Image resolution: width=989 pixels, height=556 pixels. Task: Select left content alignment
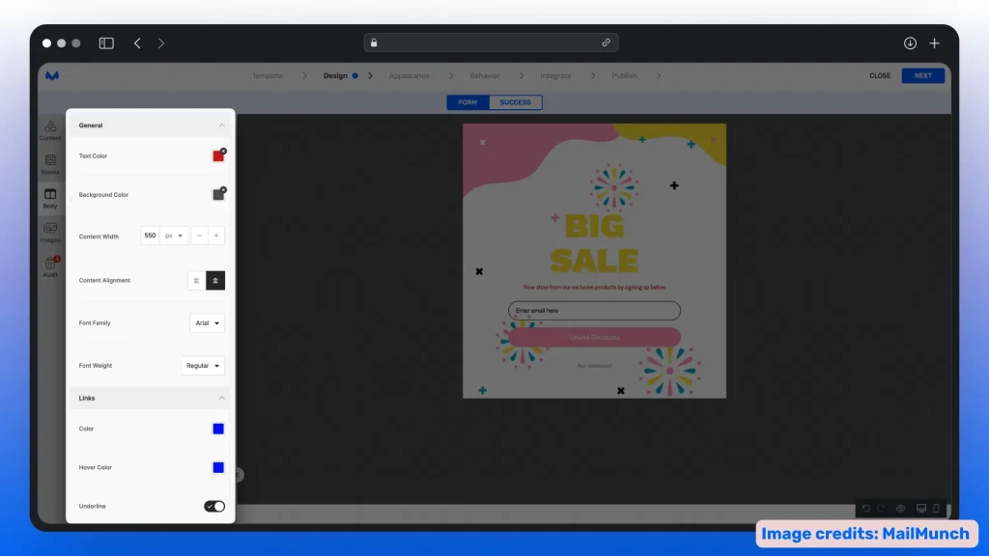[x=197, y=280]
